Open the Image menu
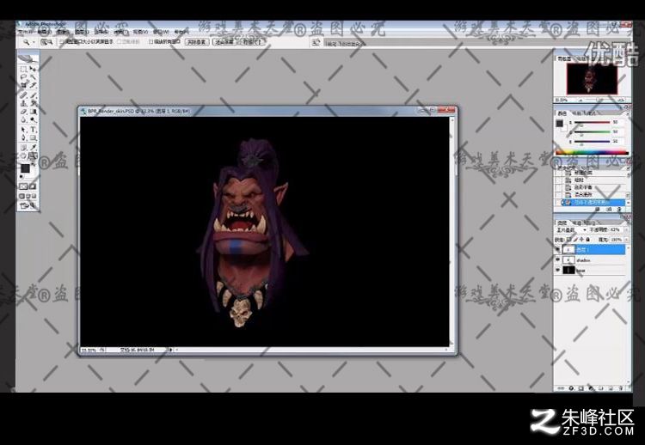Screen dimensions: 645x445 click(x=63, y=32)
